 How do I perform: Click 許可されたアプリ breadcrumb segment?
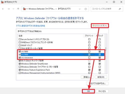tap(64, 9)
